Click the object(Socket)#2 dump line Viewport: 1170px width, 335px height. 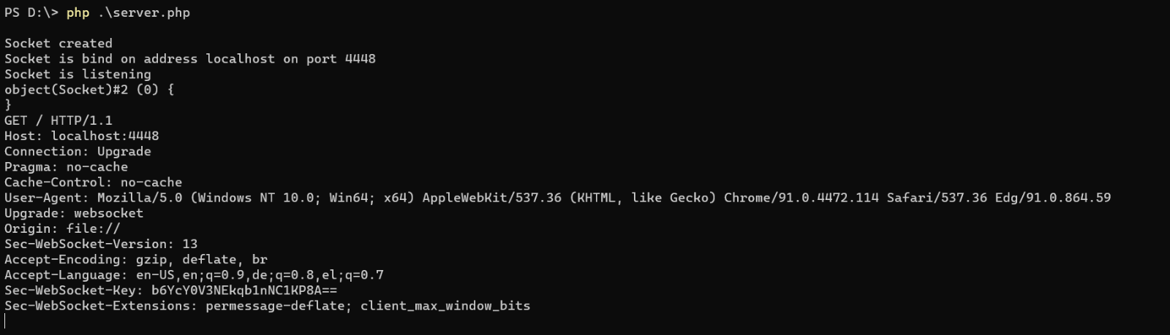pos(89,90)
